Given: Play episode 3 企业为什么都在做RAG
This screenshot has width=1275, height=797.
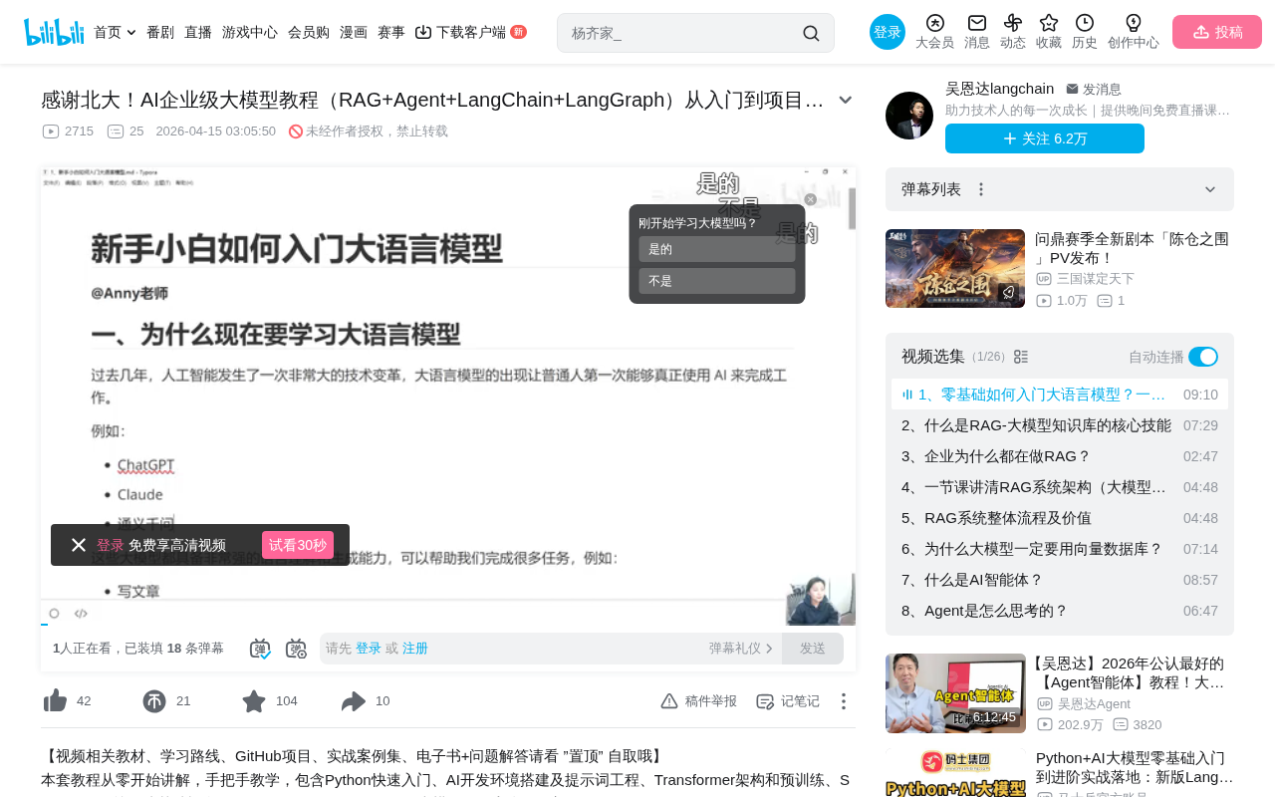Looking at the screenshot, I should tap(1060, 456).
